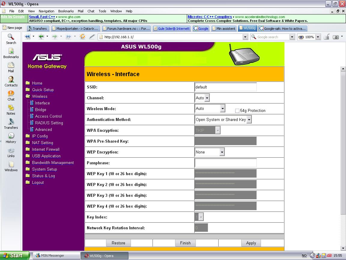Screen dimensions: 346x260
Task: Open Bookmarks panel in Opera sidebar
Action: coord(11,53)
